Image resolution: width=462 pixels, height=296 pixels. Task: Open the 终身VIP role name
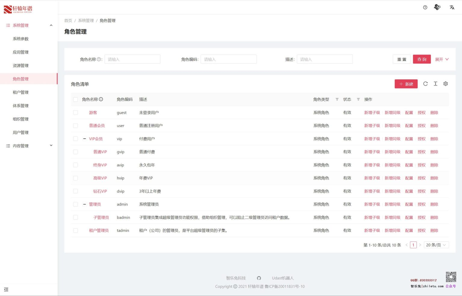100,165
